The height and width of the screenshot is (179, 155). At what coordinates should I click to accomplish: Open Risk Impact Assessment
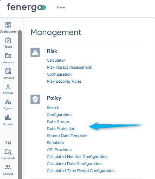69,67
